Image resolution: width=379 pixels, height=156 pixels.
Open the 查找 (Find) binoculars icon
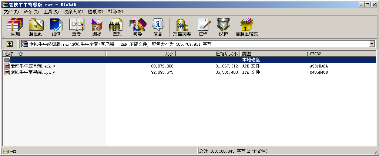117,27
